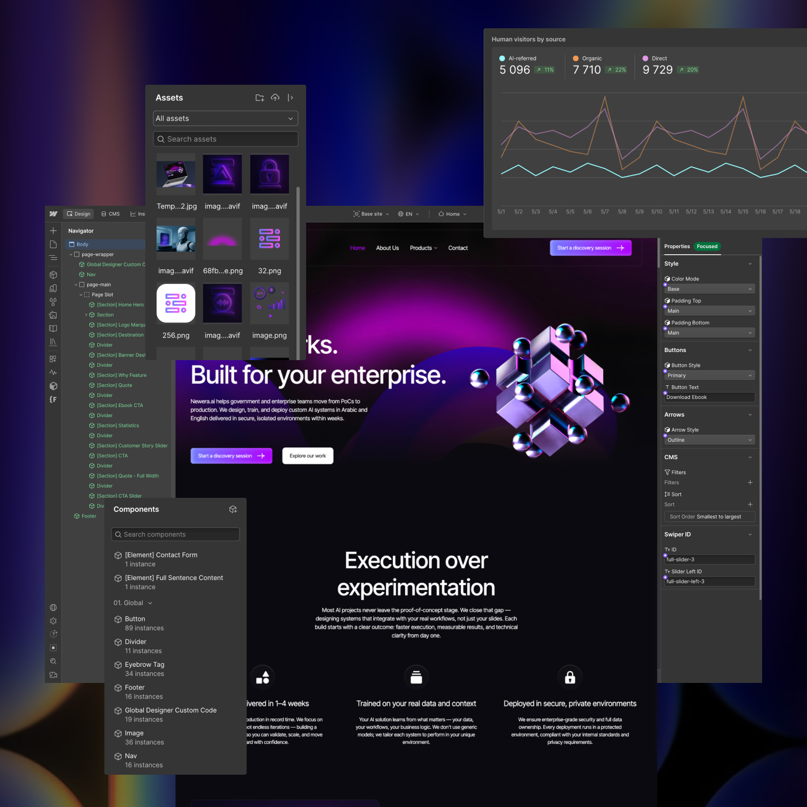Collapse the Assets panel with the arrow icon
This screenshot has width=807, height=807.
(291, 98)
